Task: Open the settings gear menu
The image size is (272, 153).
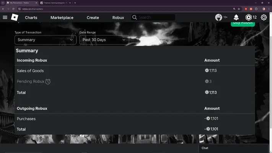Action: [264, 17]
